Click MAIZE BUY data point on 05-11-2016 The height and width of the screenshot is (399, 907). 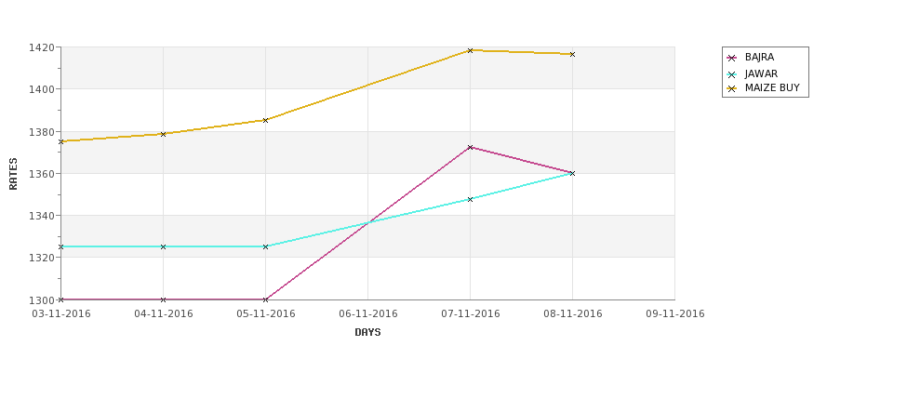265,120
